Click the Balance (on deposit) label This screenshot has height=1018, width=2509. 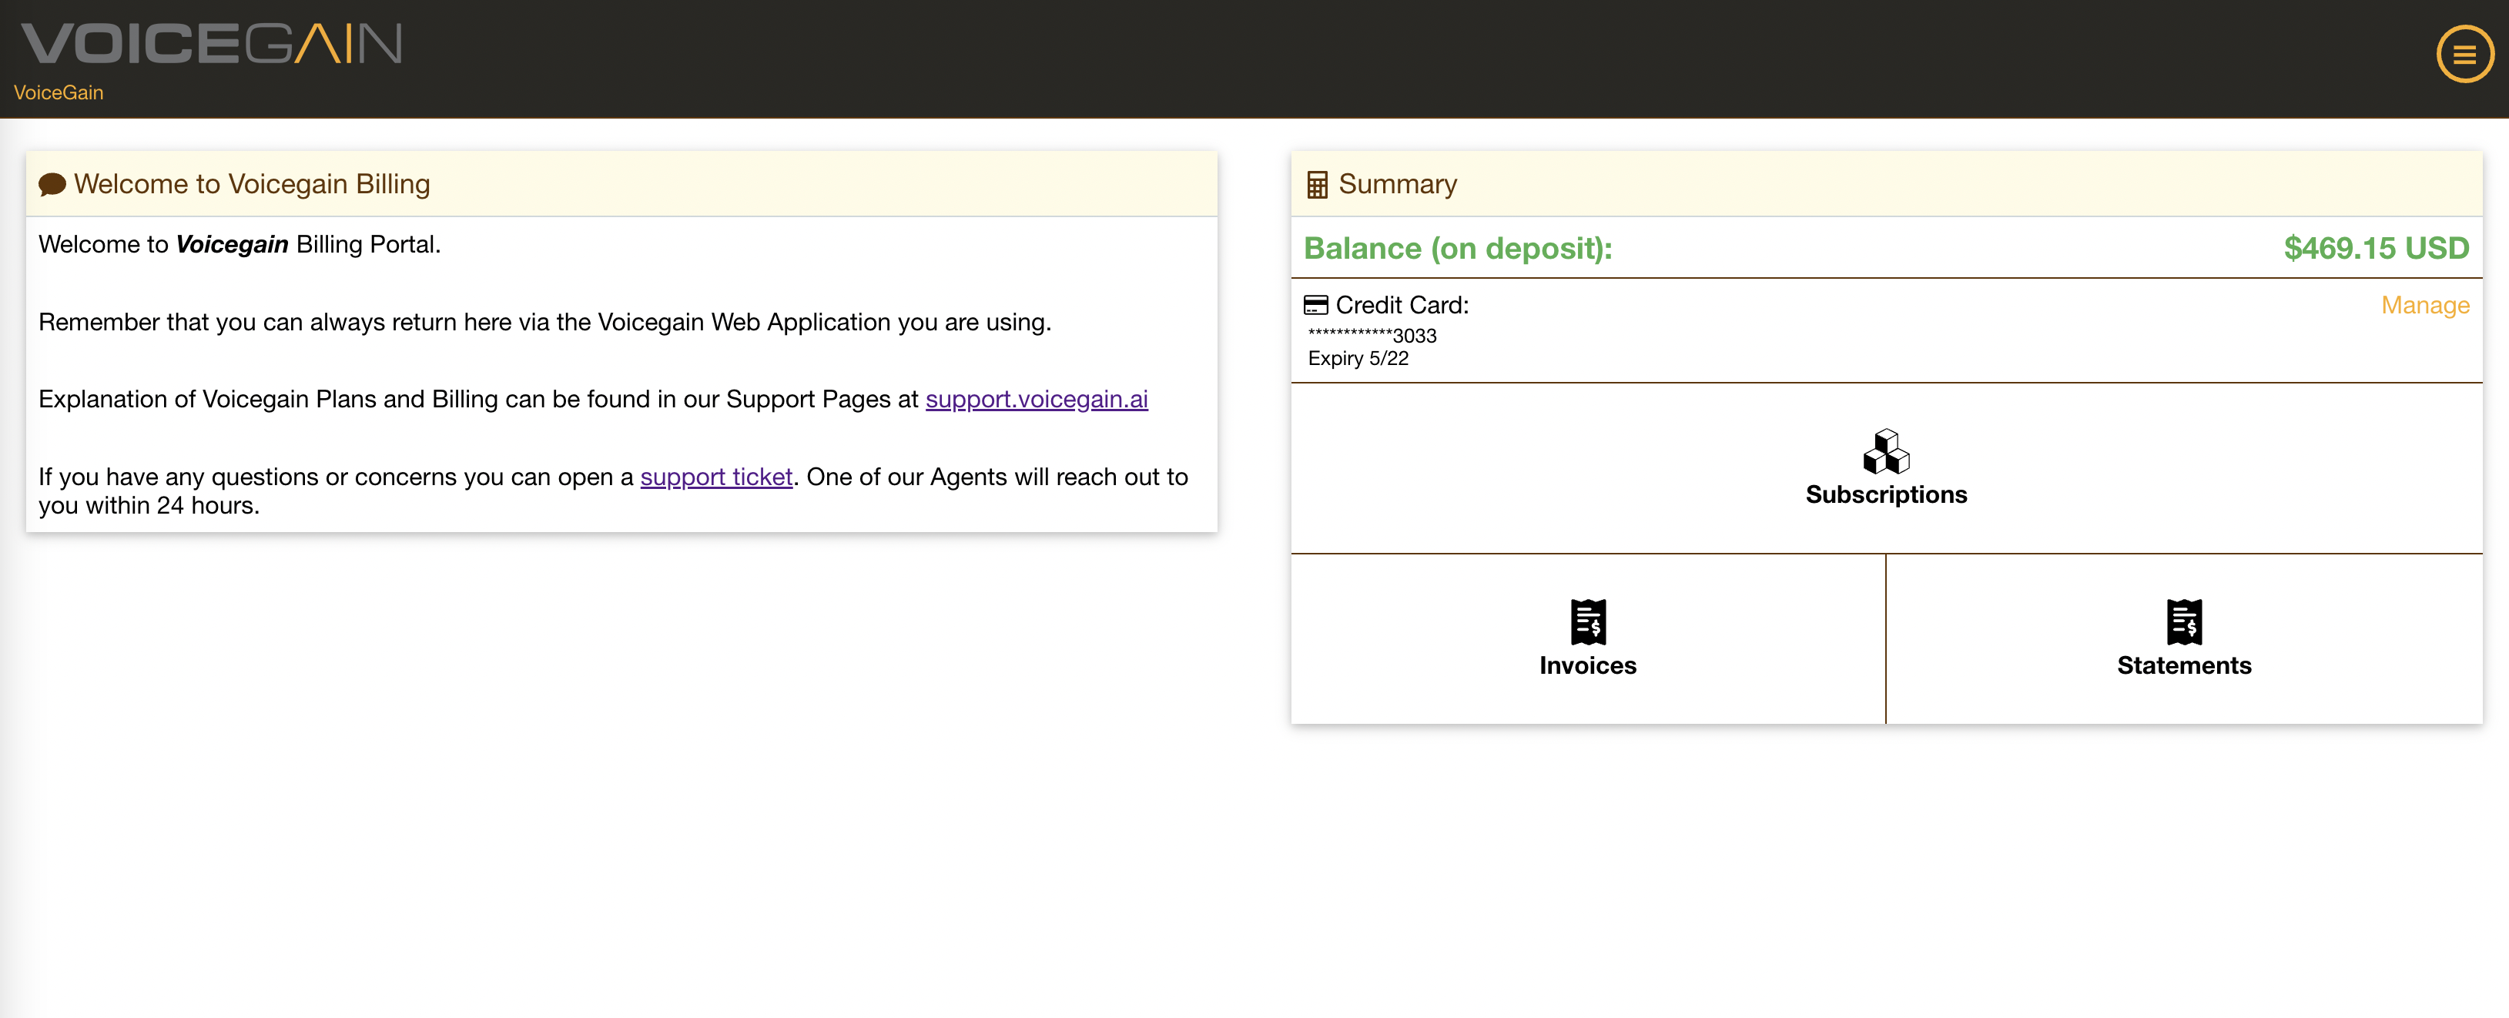1458,249
